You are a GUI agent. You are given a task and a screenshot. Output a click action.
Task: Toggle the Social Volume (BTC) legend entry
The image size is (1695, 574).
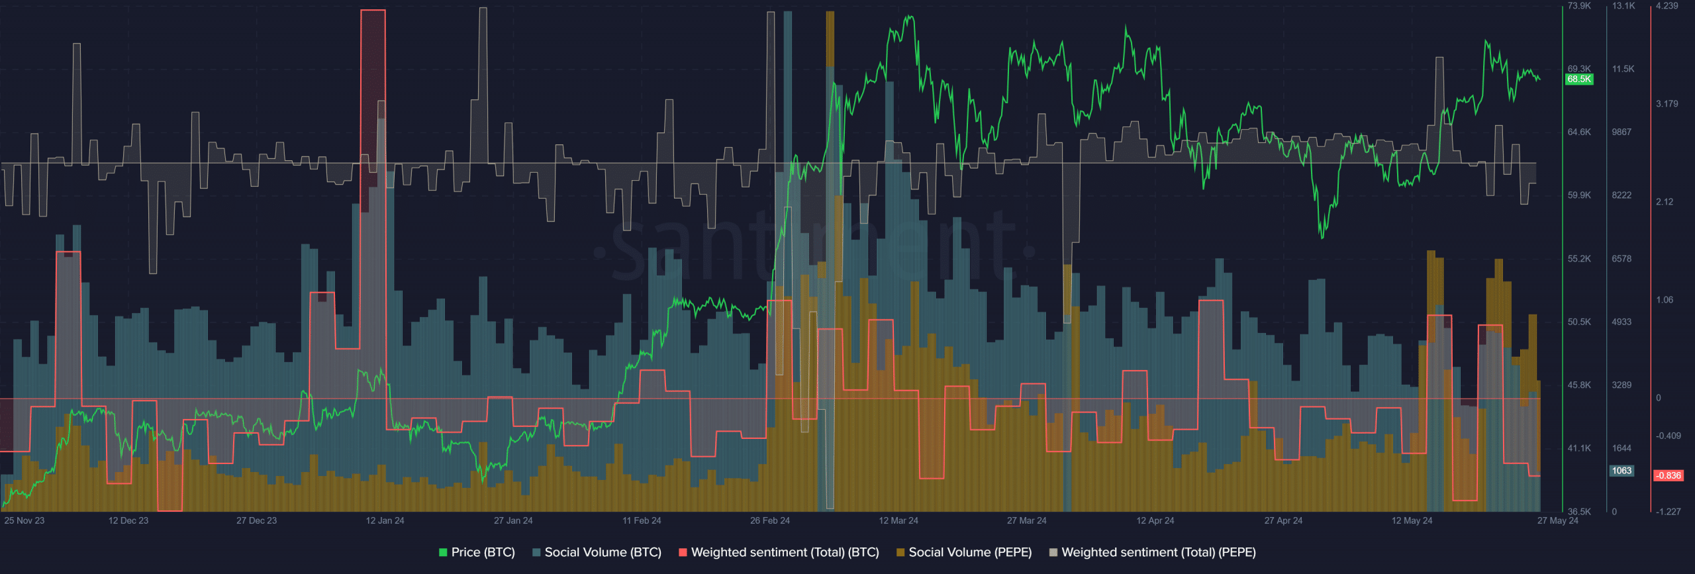click(597, 552)
